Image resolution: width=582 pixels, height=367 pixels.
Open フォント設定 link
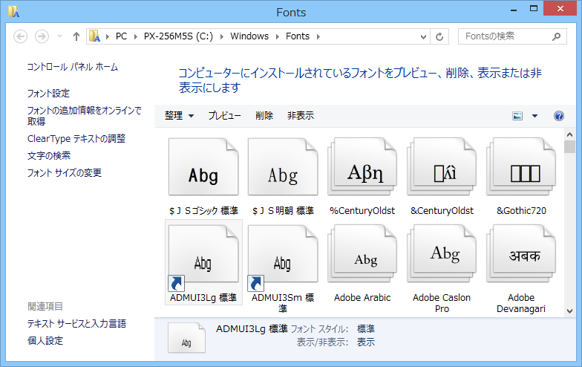(49, 94)
